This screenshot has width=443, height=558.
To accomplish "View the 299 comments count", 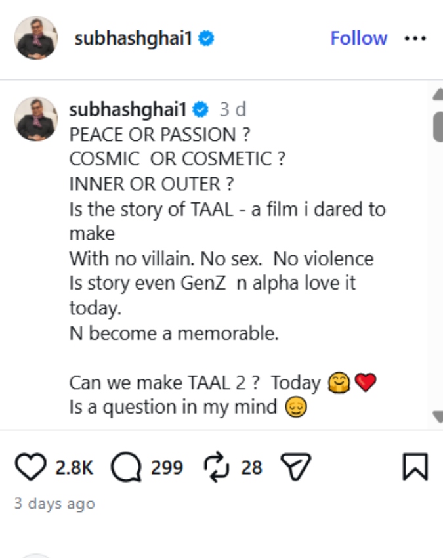I will [167, 468].
